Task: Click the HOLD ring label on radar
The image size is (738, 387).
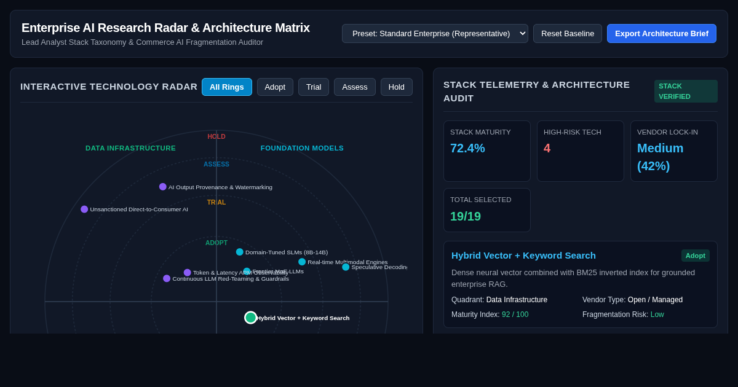Action: click(216, 136)
